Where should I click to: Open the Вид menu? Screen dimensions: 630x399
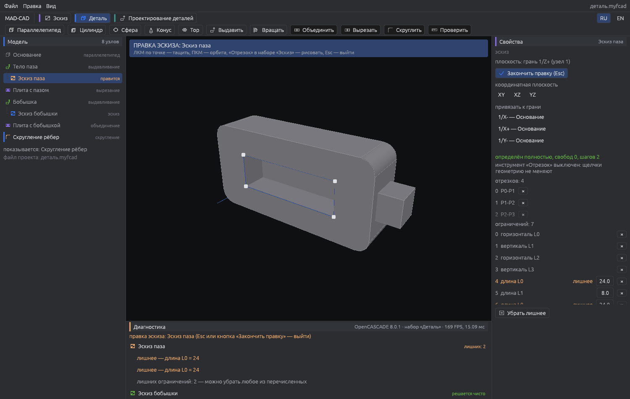click(51, 6)
